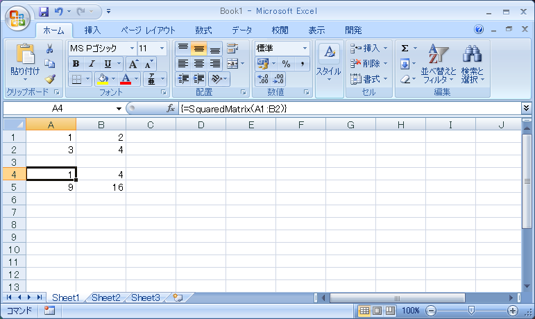535x319 pixels.
Task: Toggle align text left
Action: [183, 64]
